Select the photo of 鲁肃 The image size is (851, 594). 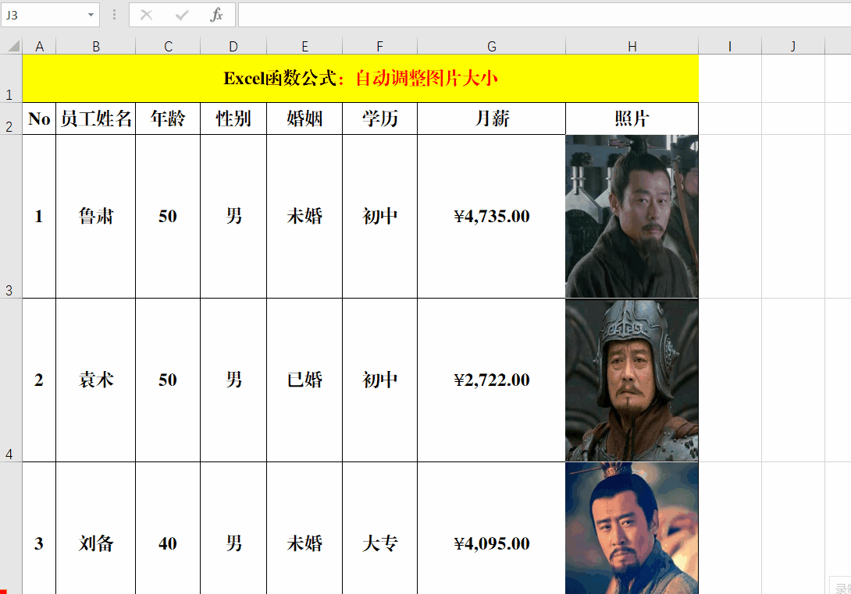[x=632, y=216]
